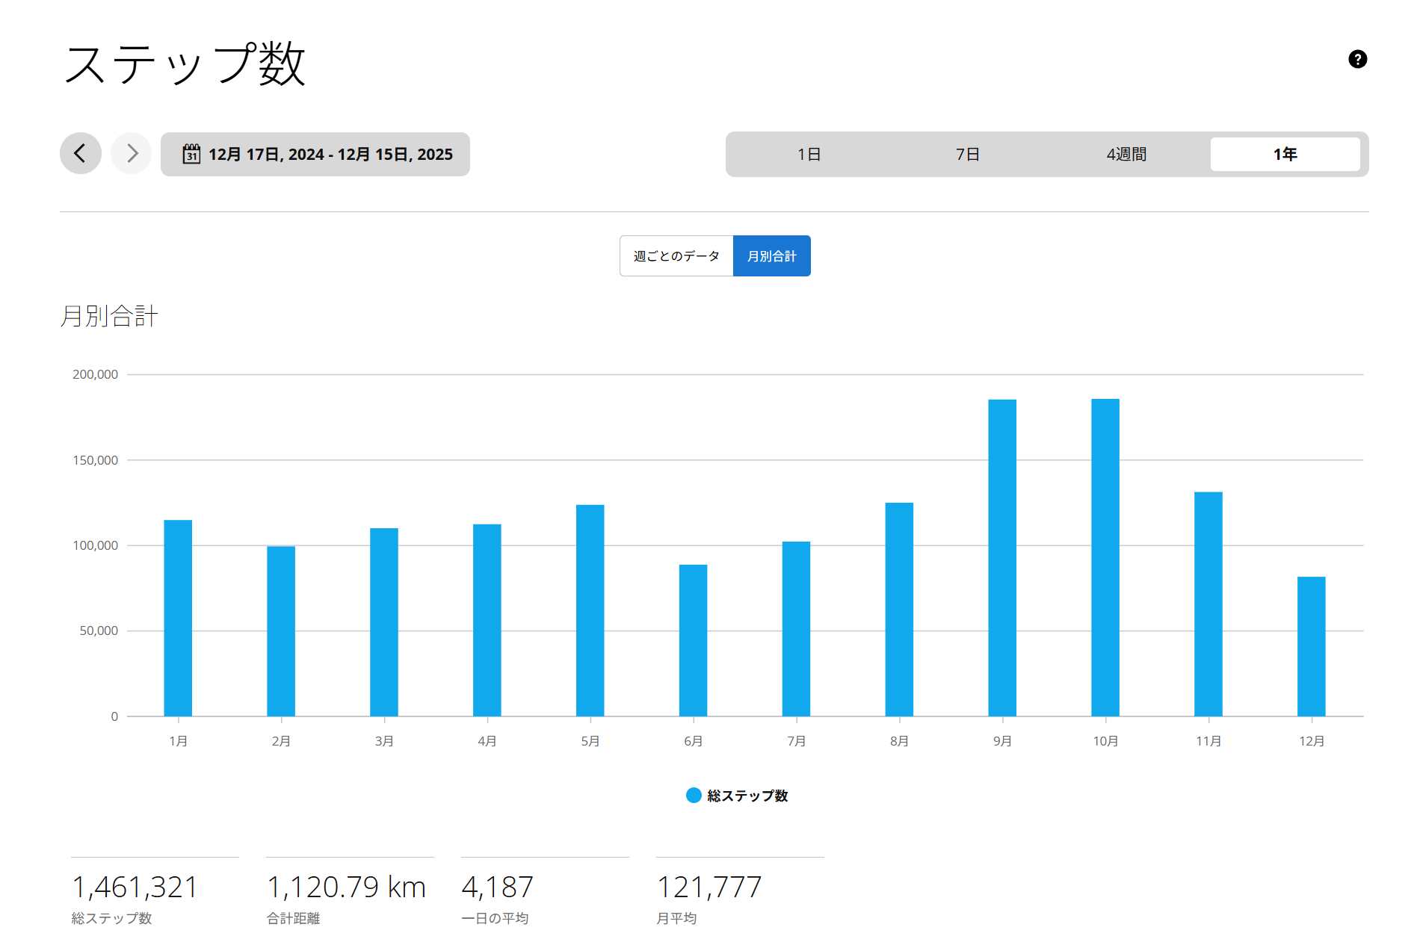Image resolution: width=1420 pixels, height=945 pixels.
Task: Open the help question mark icon
Action: 1357,59
